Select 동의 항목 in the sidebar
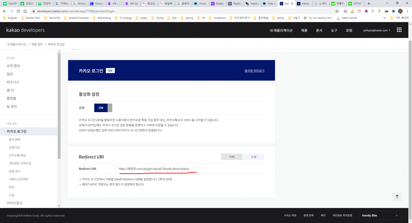This screenshot has width=412, height=223. pos(14,139)
